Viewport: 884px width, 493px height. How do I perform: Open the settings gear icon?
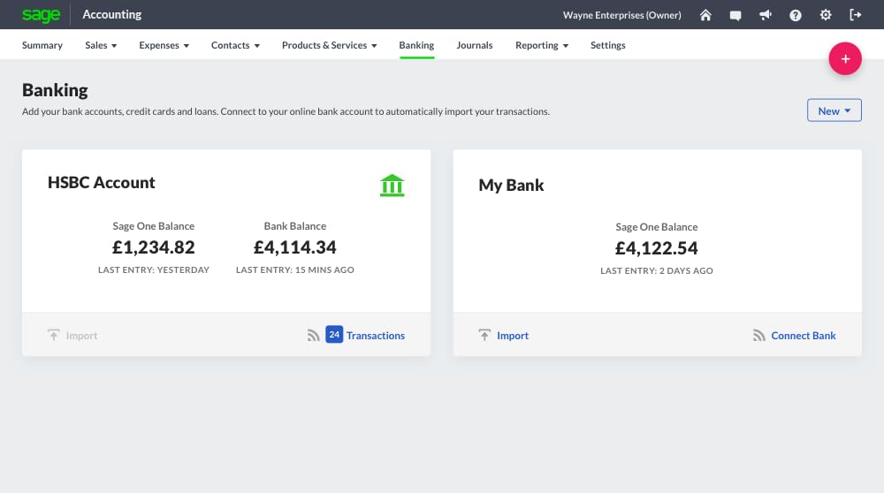(826, 15)
